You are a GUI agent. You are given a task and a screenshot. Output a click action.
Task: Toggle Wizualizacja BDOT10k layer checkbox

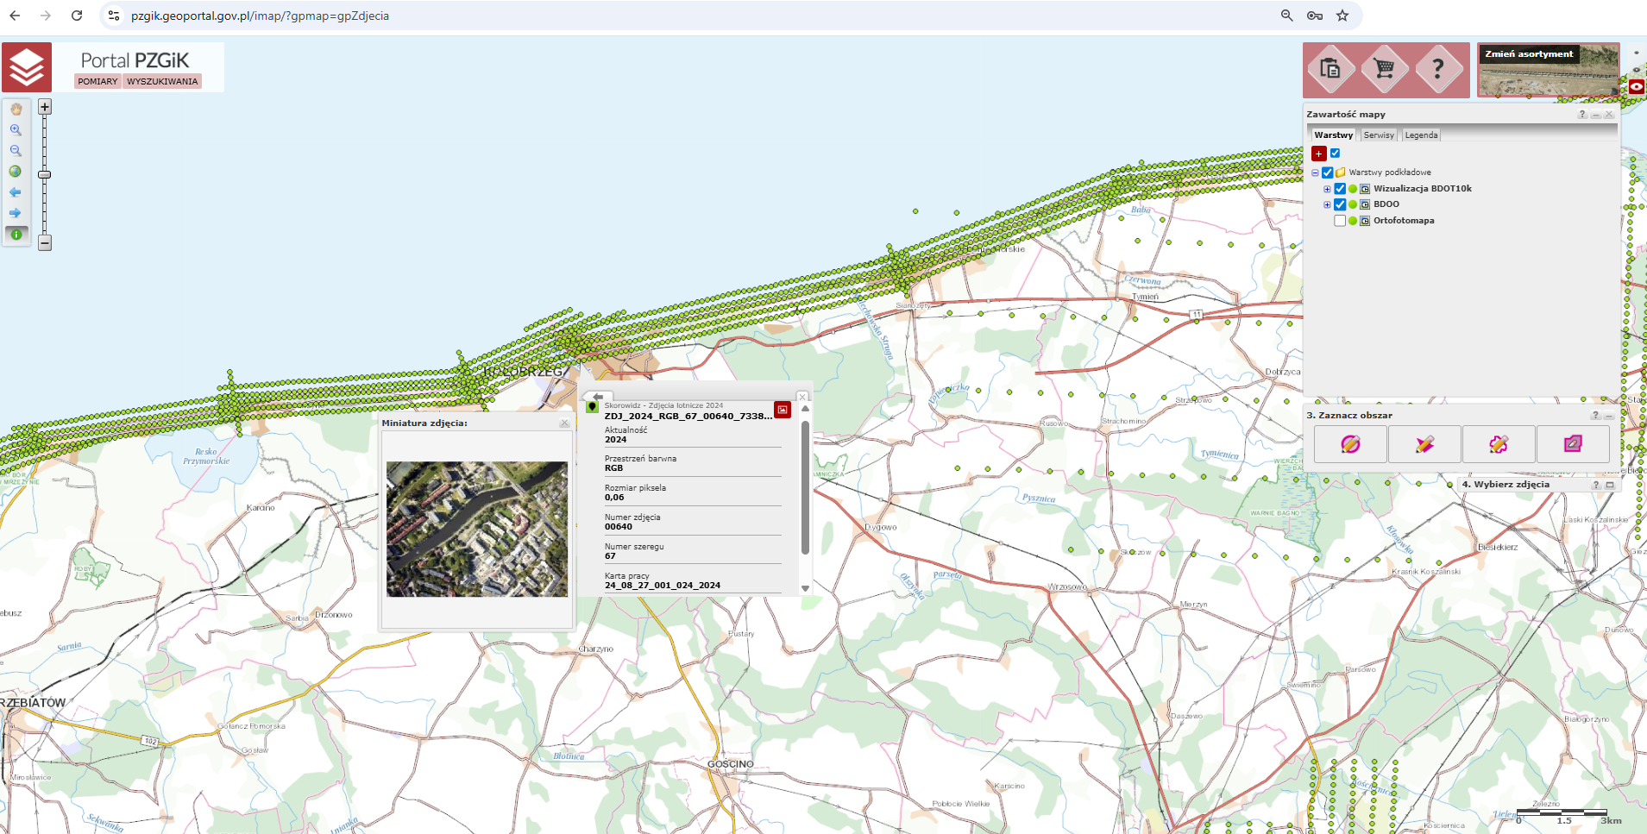(1340, 189)
